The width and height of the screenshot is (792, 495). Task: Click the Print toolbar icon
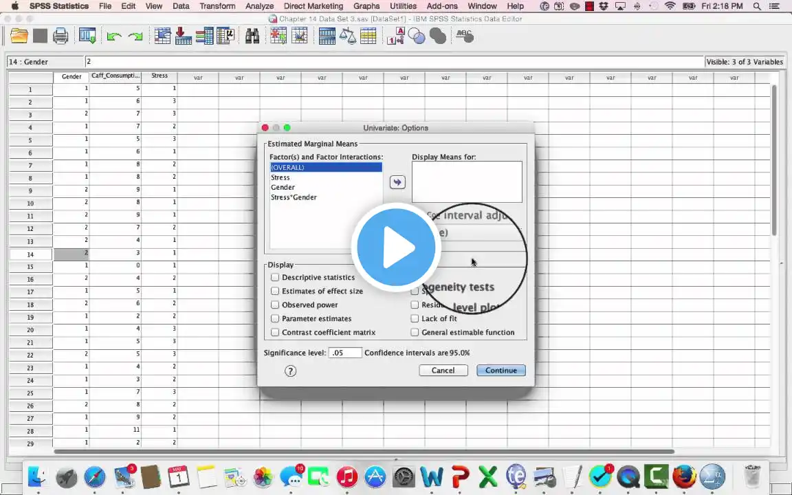[60, 36]
